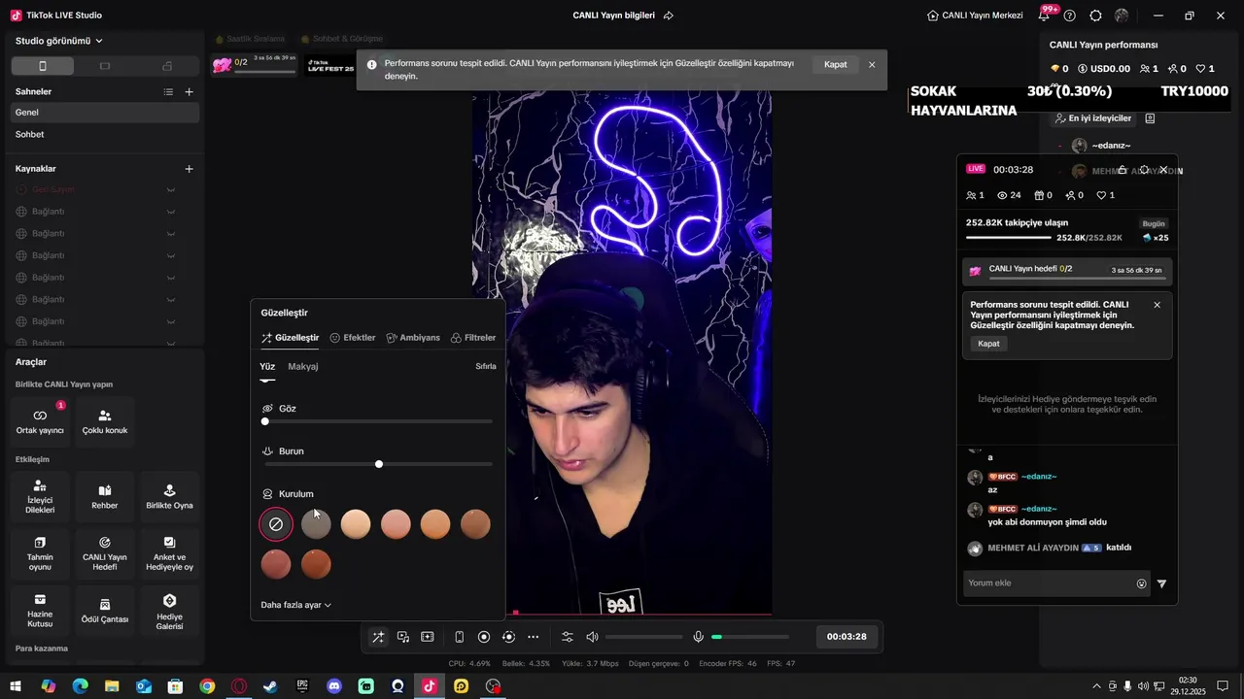The image size is (1244, 699).
Task: Open the Hediye Galerisi tool
Action: point(169,610)
